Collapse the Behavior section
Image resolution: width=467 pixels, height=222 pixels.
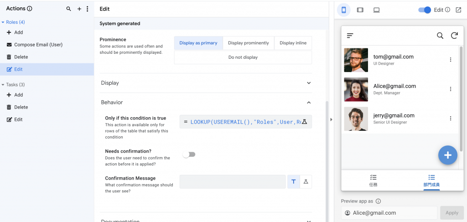(x=309, y=103)
